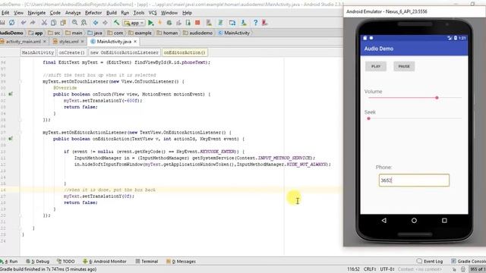Click the Profile app icon
486x273 pixels.
179,23
